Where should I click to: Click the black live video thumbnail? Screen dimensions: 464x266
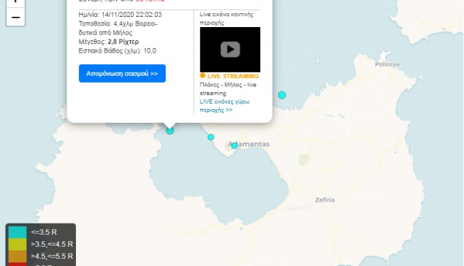(230, 50)
